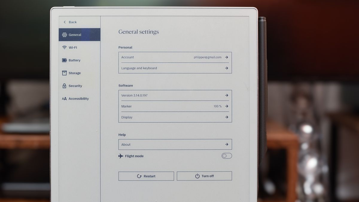Click the Storage sidebar icon
This screenshot has height=202, width=359.
64,73
